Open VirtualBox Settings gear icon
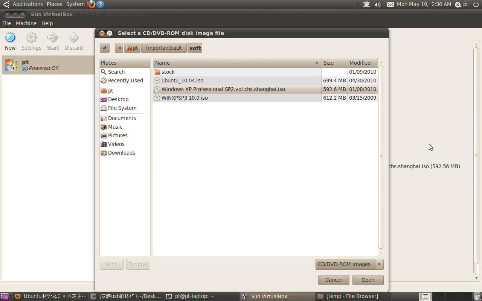Screen dimensions: 482x301 point(31,38)
